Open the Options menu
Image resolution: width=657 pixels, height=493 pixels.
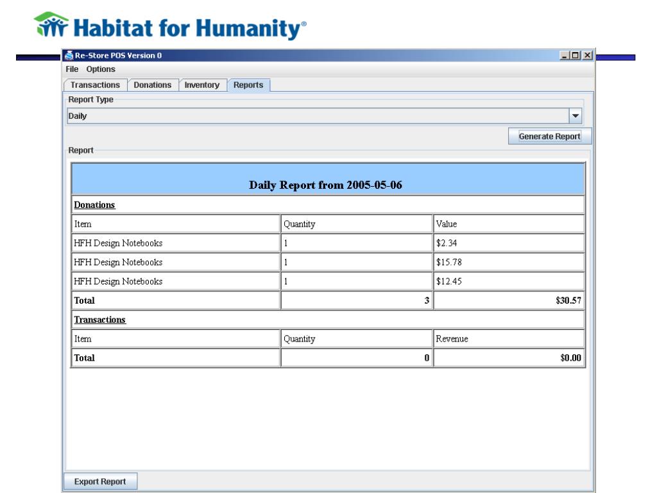[x=101, y=69]
